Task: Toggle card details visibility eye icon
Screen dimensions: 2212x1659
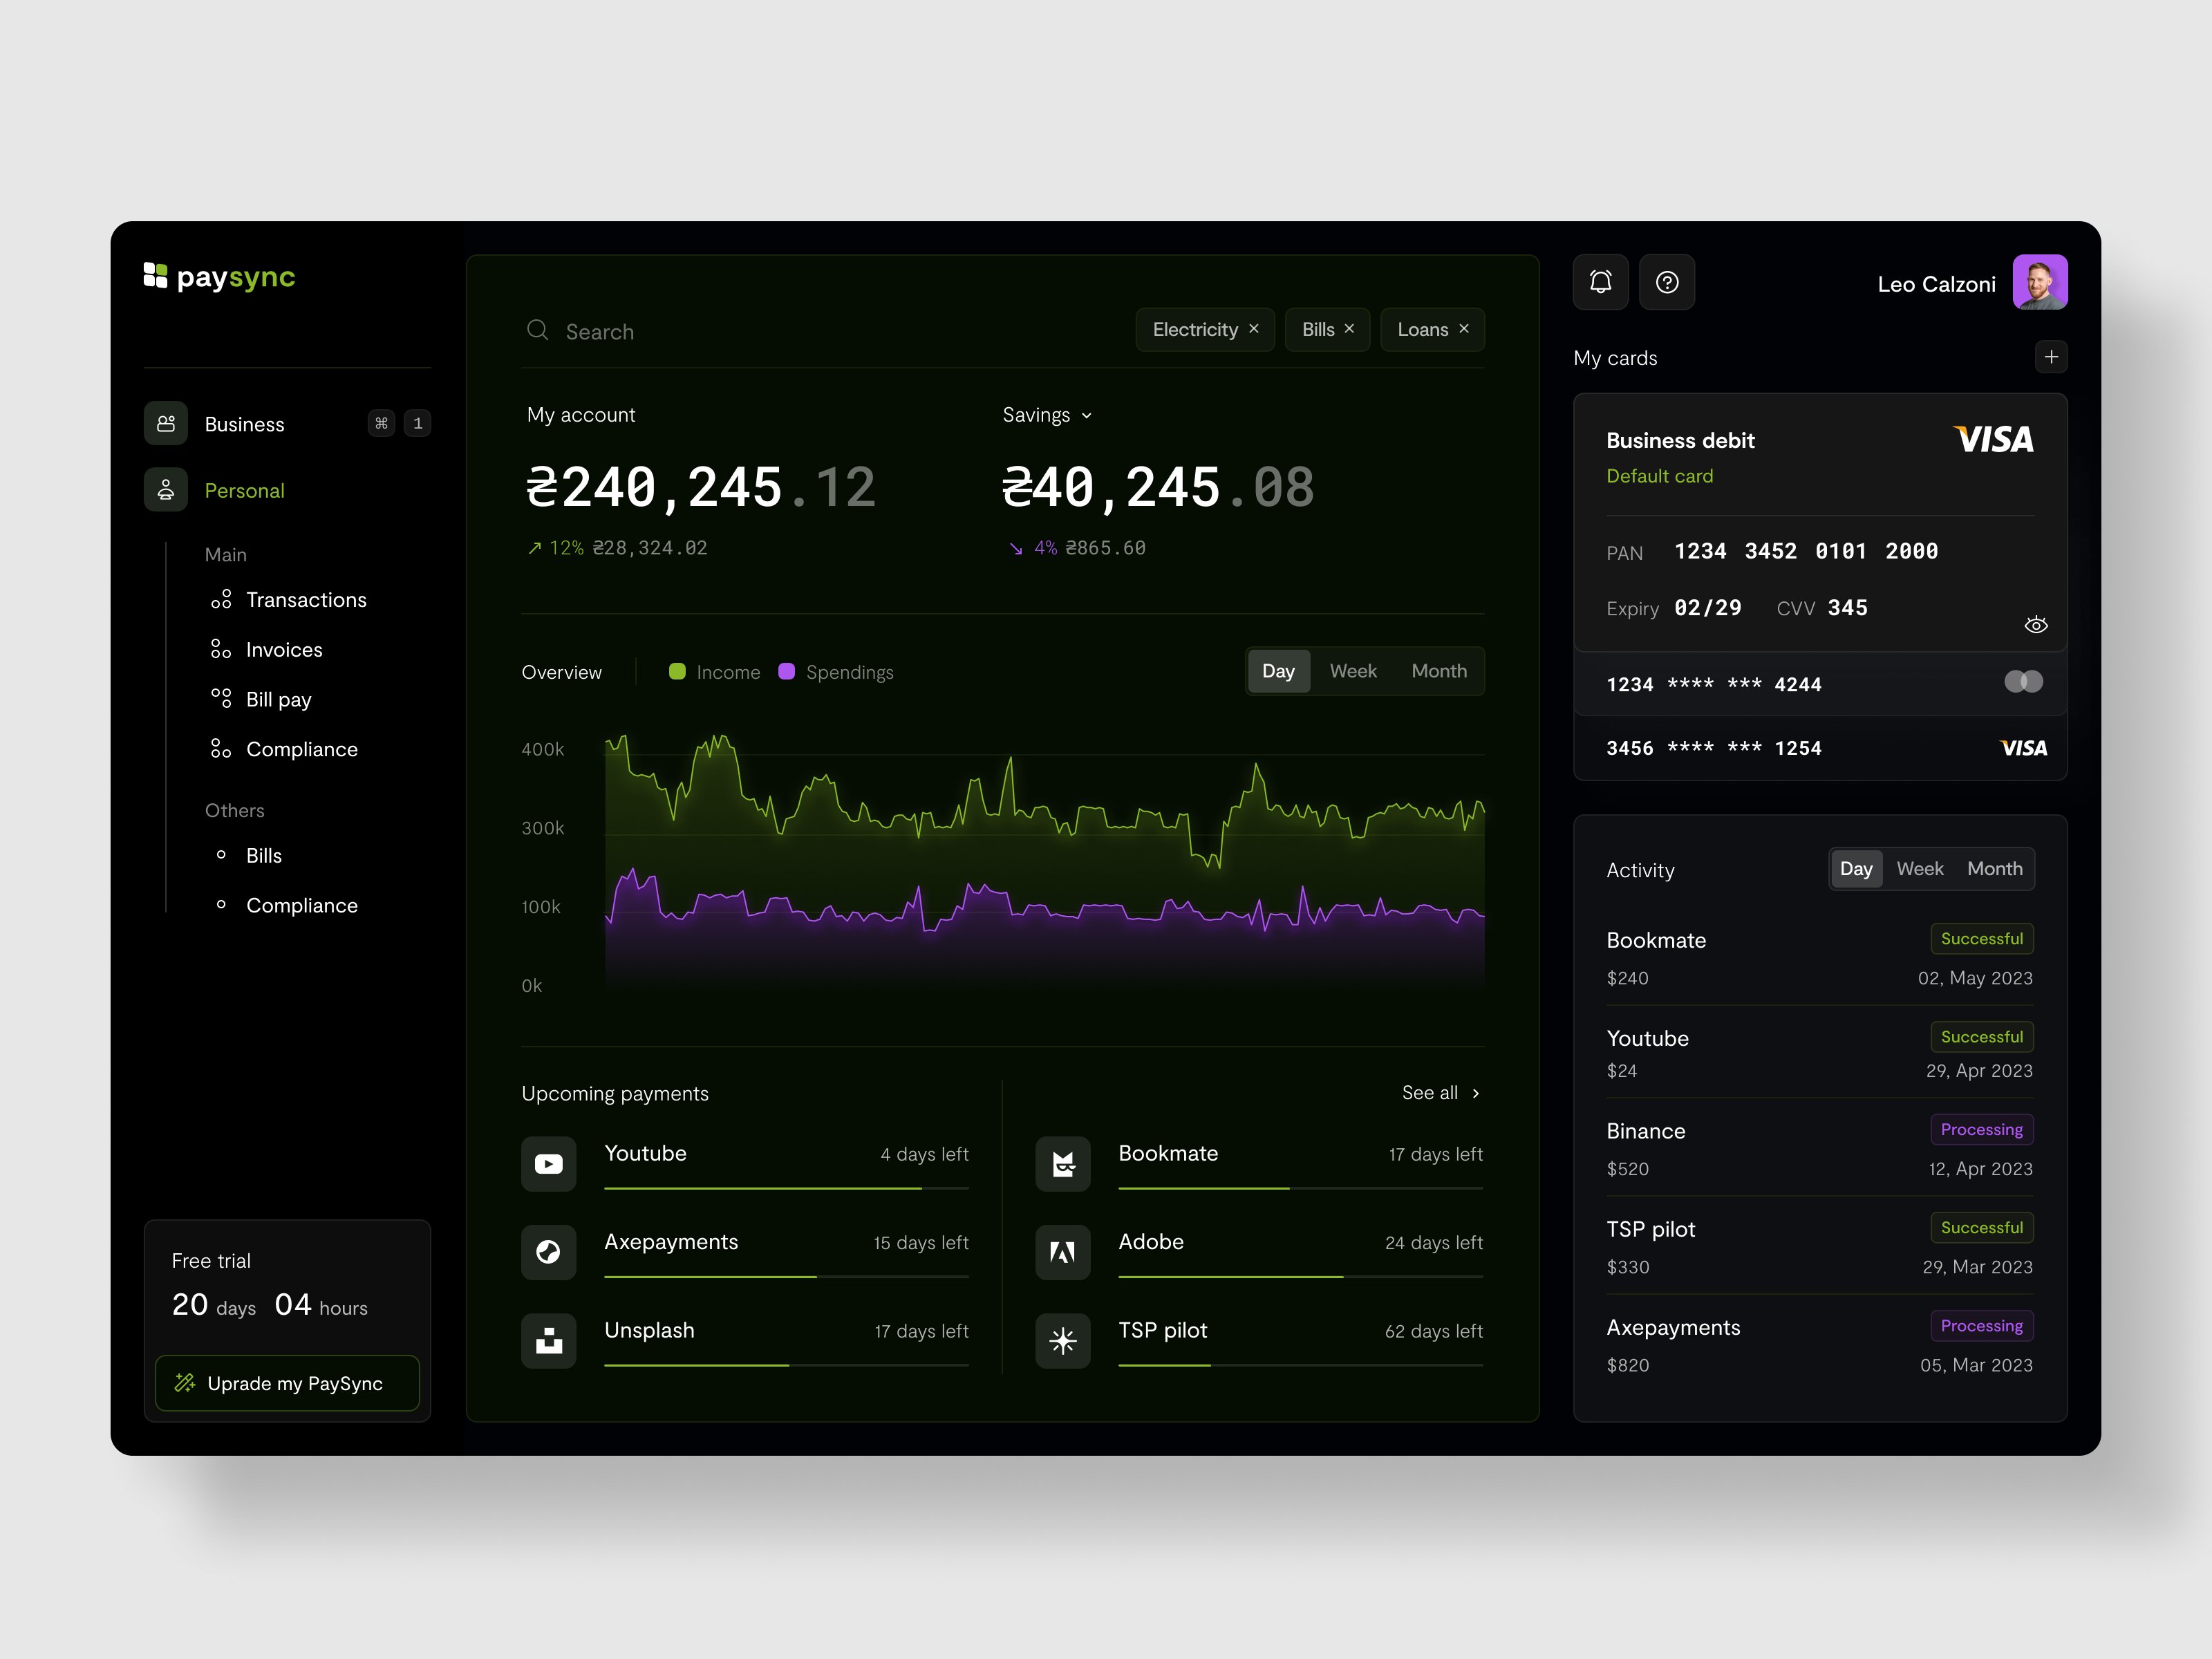Action: (x=2035, y=625)
